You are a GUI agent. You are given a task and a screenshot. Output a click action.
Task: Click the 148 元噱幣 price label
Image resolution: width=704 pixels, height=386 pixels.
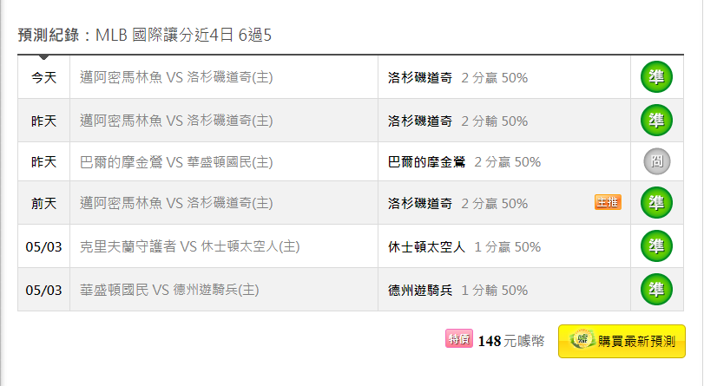[511, 341]
